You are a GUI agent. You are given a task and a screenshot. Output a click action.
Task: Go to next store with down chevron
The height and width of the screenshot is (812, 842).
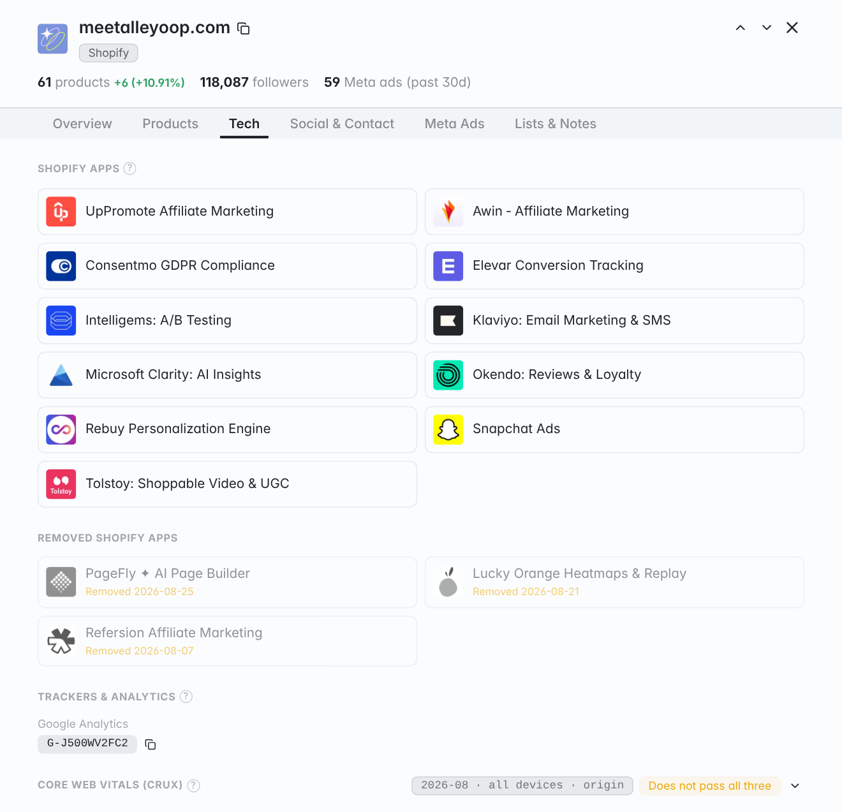(x=767, y=27)
